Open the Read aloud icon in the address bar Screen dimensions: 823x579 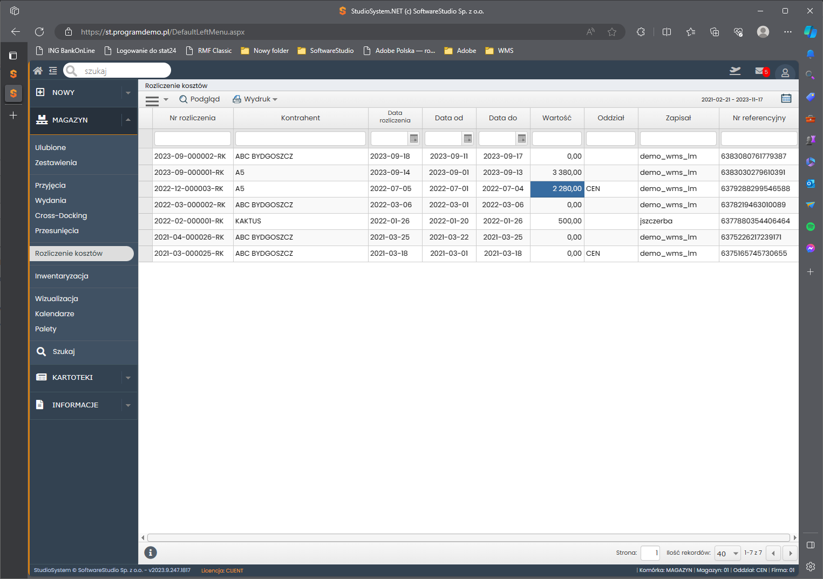[590, 32]
